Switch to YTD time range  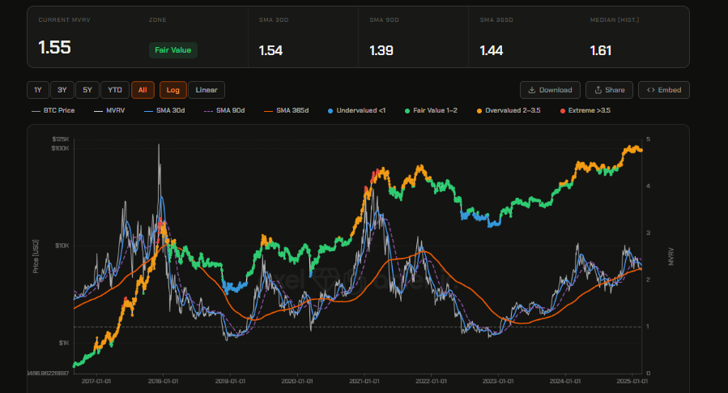pyautogui.click(x=115, y=90)
